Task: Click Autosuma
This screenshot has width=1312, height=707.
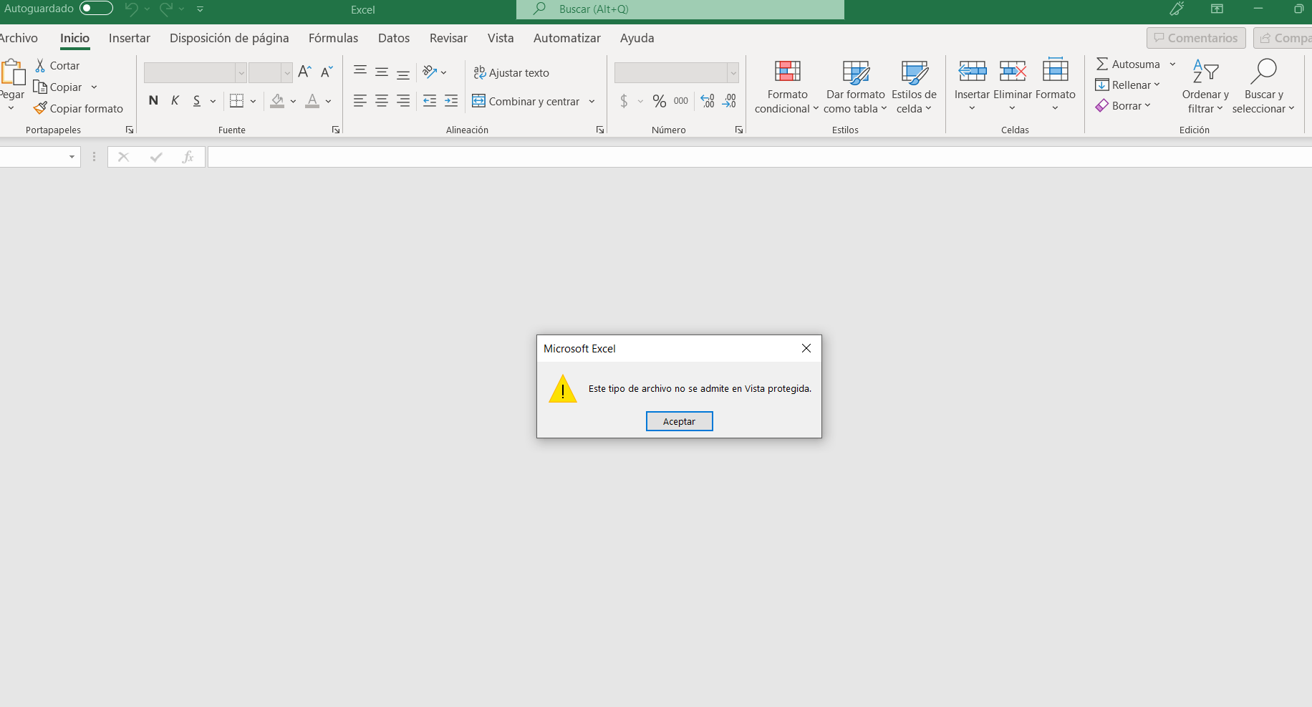Action: coord(1128,64)
